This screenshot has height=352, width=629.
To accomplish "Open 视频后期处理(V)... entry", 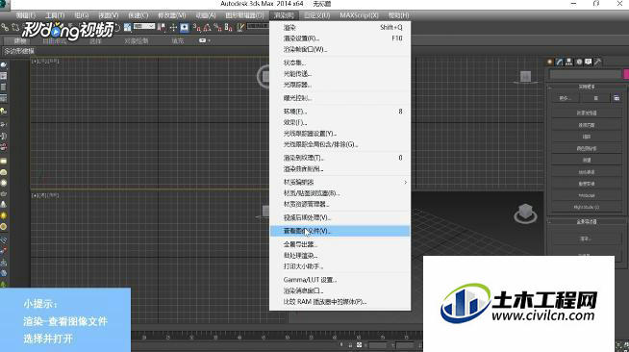I will click(340, 217).
